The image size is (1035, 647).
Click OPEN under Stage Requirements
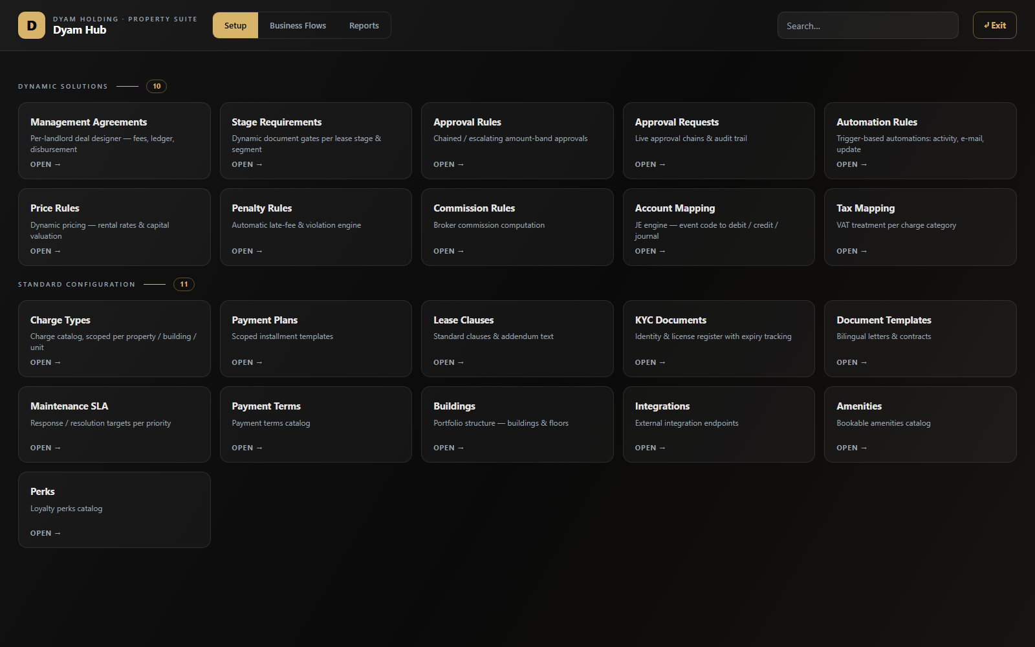coord(247,164)
